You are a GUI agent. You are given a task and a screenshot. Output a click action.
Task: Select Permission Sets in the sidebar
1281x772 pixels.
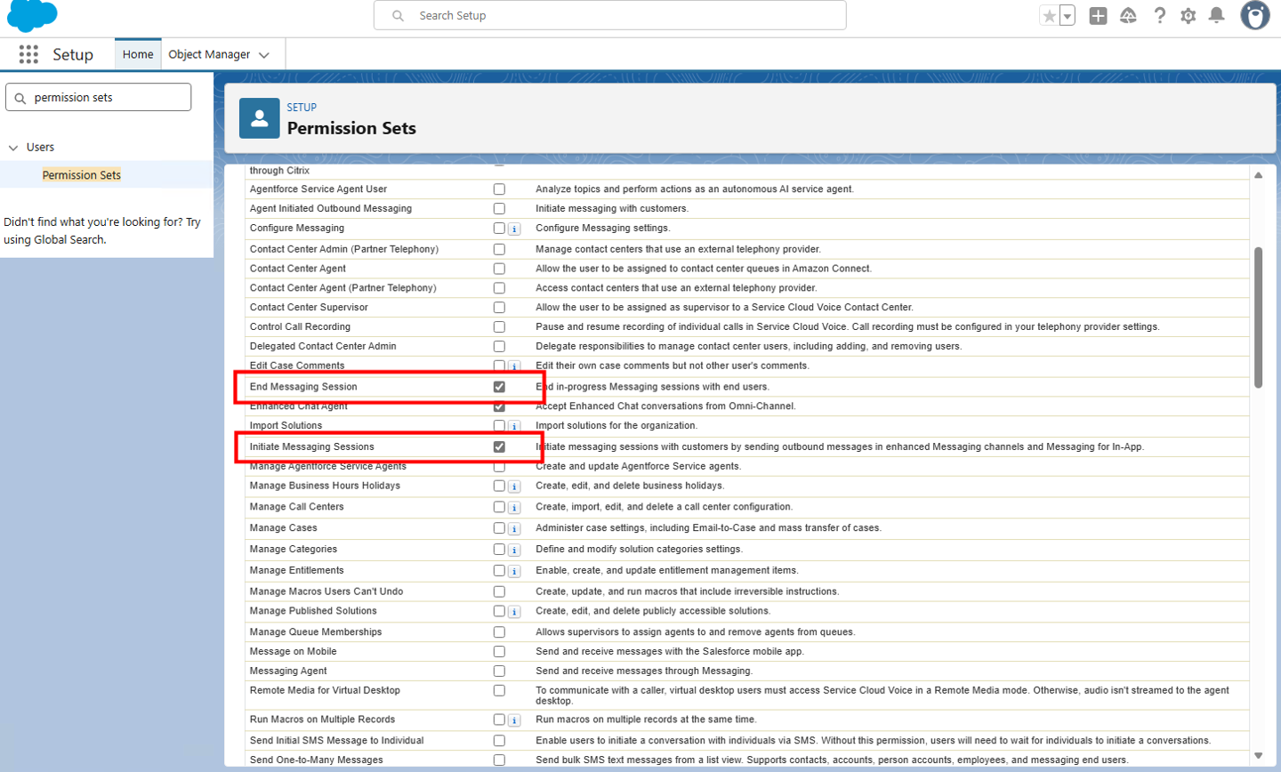[81, 175]
